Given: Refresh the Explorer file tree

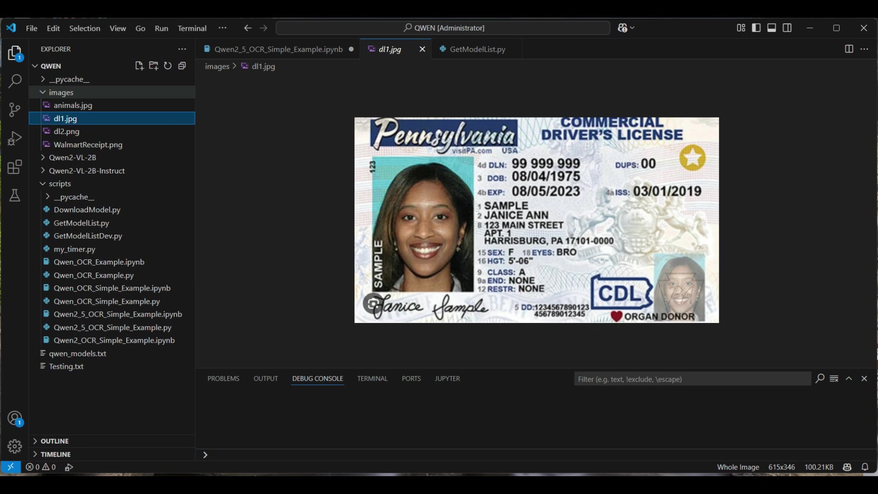Looking at the screenshot, I should 168,66.
